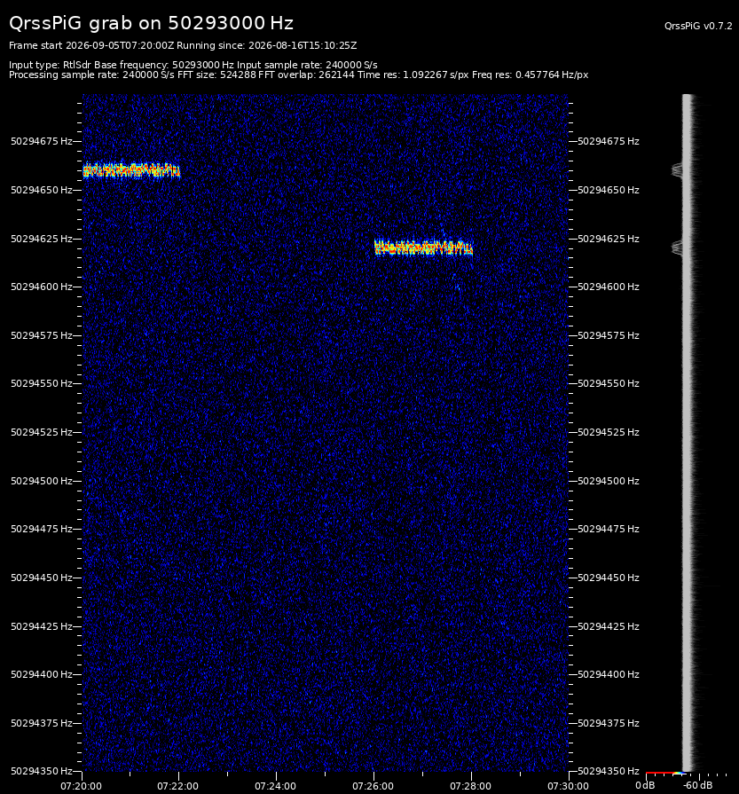This screenshot has width=739, height=794.
Task: Click the 07:30:00 time axis label
Action: coord(568,786)
